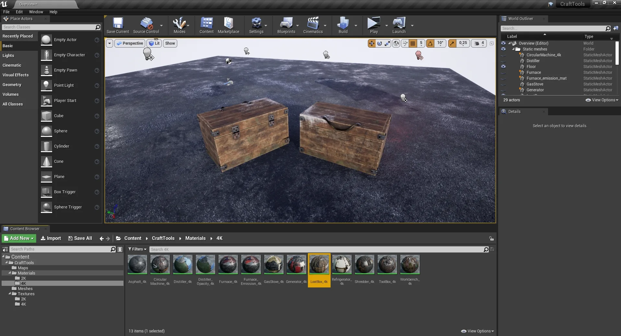Show the Furnace actor
The image size is (621, 336).
click(503, 73)
